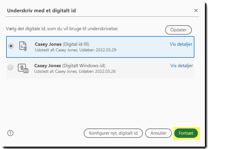View details for the Digital id-fil entry

click(181, 44)
